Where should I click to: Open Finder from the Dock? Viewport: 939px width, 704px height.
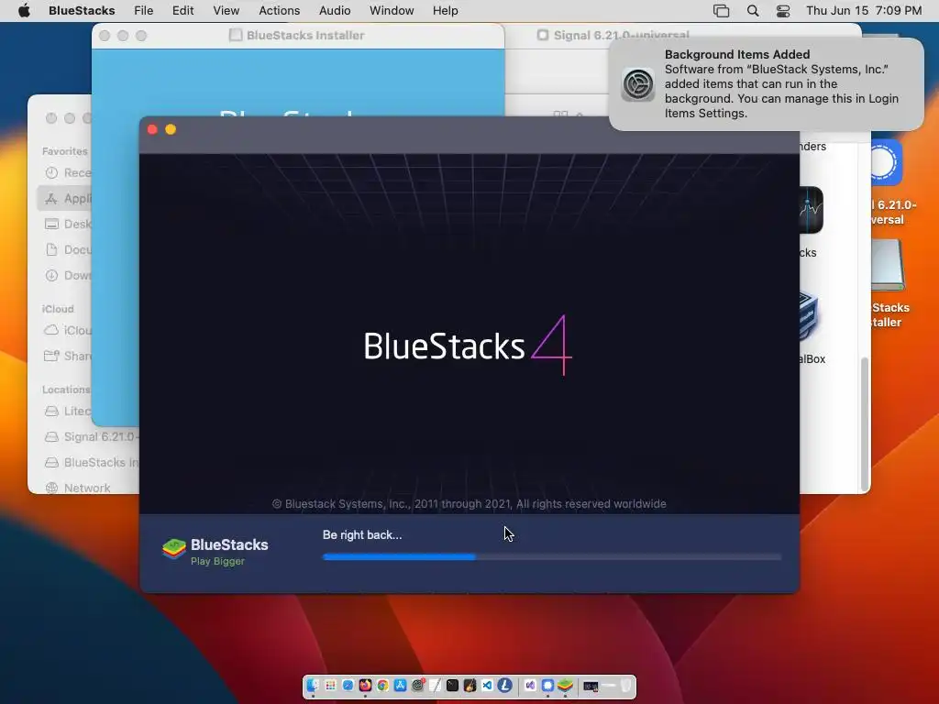tap(313, 686)
